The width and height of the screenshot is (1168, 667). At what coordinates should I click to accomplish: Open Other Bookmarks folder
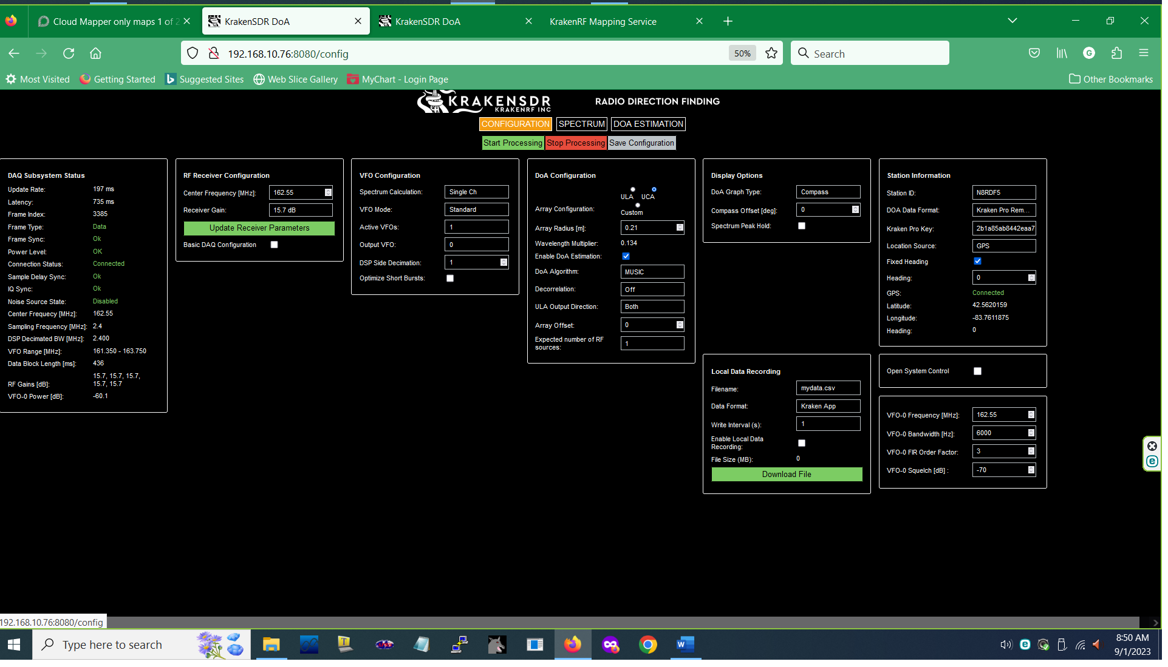click(x=1110, y=80)
